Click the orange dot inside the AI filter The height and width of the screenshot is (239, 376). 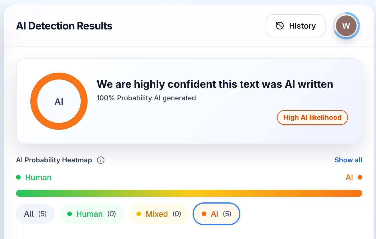[203, 214]
